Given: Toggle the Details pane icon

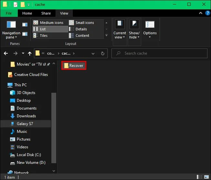Looking at the screenshot, I should point(25,34).
